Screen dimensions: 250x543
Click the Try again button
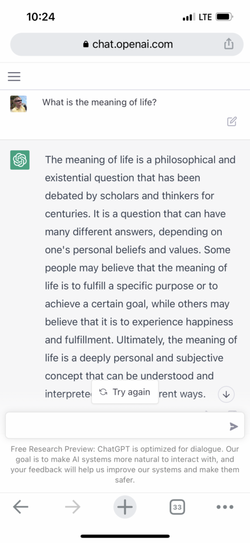(125, 392)
